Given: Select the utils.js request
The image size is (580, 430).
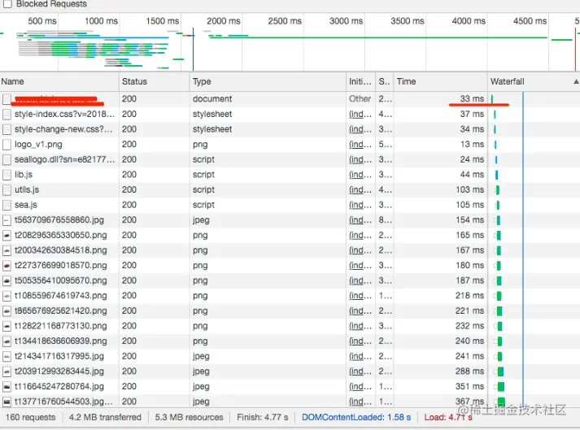Looking at the screenshot, I should pyautogui.click(x=290, y=190).
